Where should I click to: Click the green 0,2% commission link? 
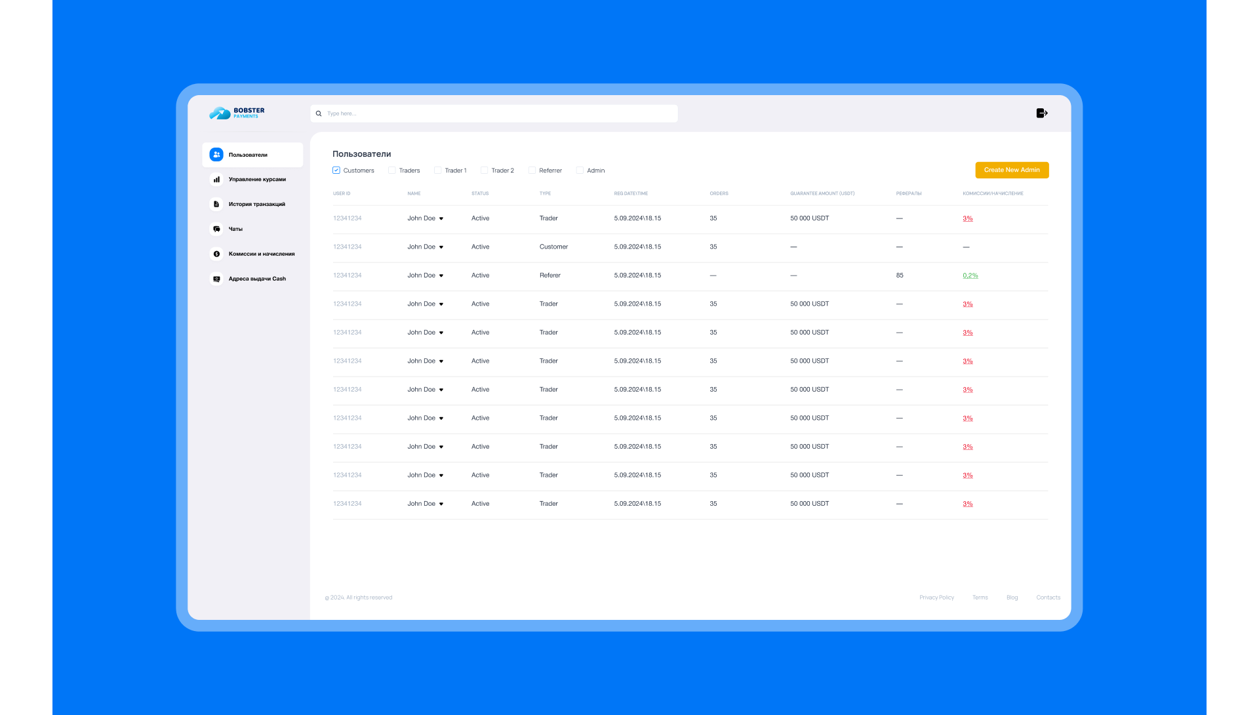(970, 276)
